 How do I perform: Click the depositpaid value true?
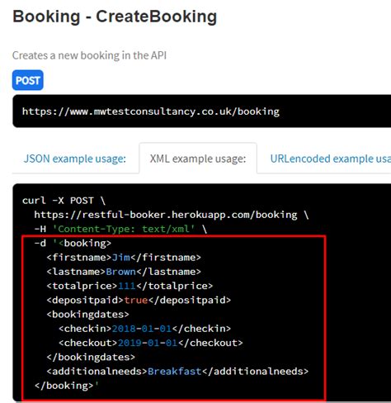tap(136, 300)
